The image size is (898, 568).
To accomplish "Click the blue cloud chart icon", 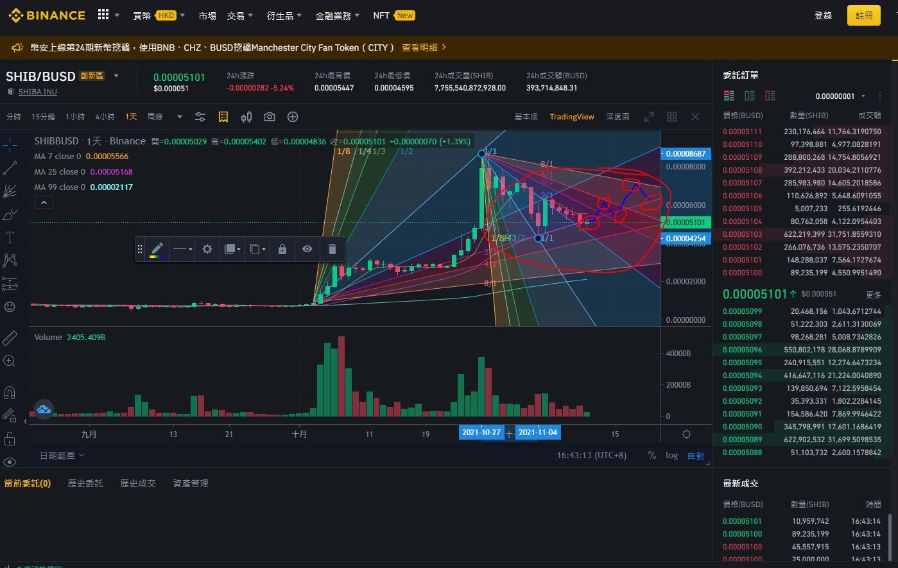I will (x=44, y=409).
